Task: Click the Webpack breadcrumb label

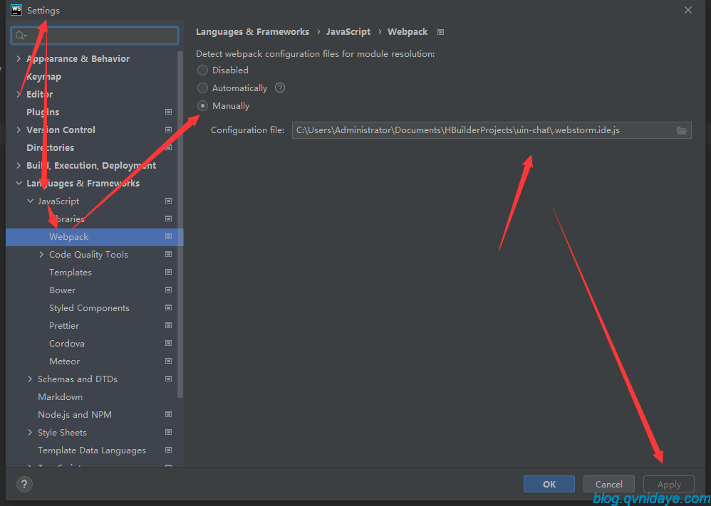Action: [x=408, y=32]
